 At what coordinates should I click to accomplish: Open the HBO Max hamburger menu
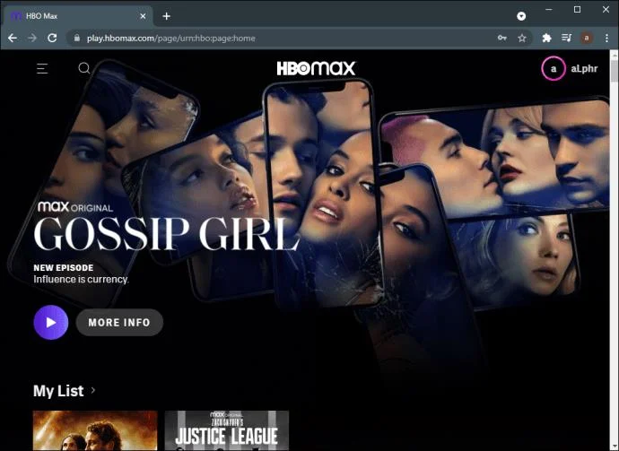click(42, 69)
